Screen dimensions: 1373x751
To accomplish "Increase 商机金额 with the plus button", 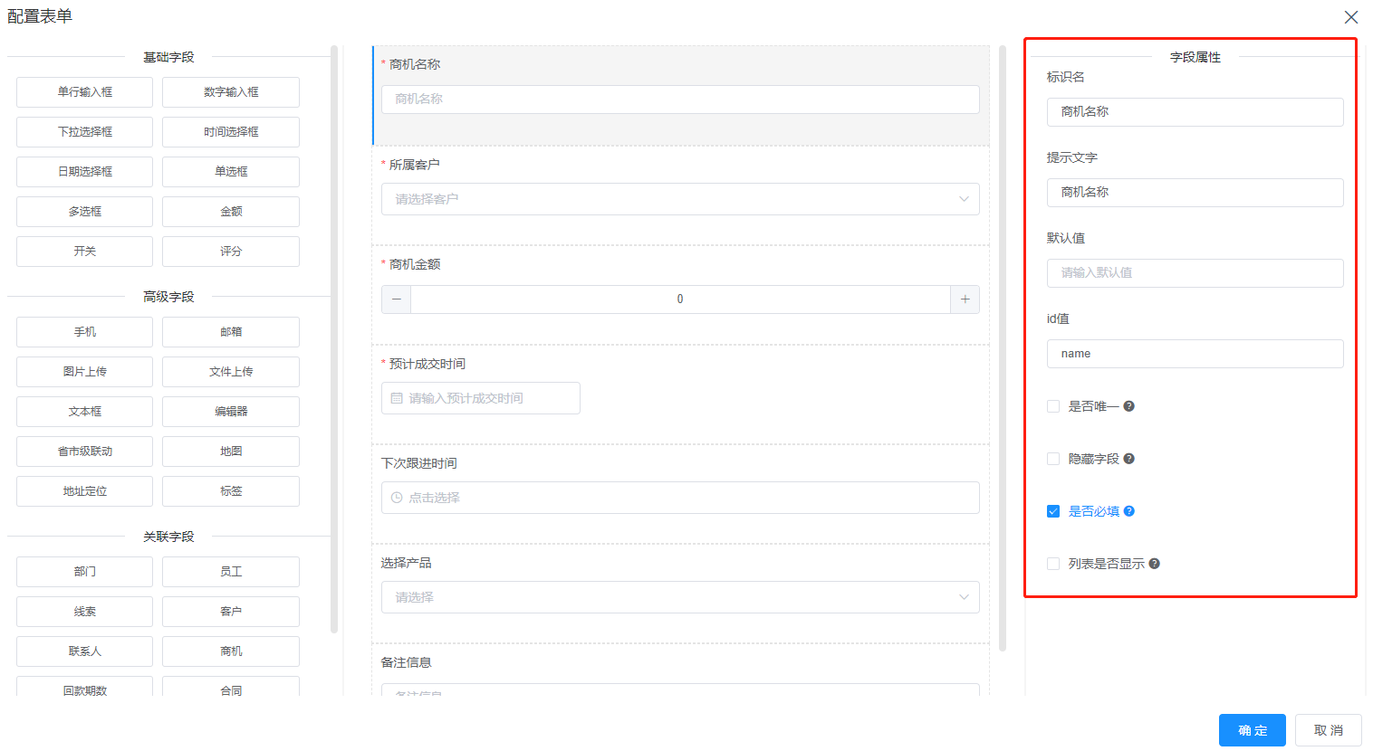I will point(965,299).
